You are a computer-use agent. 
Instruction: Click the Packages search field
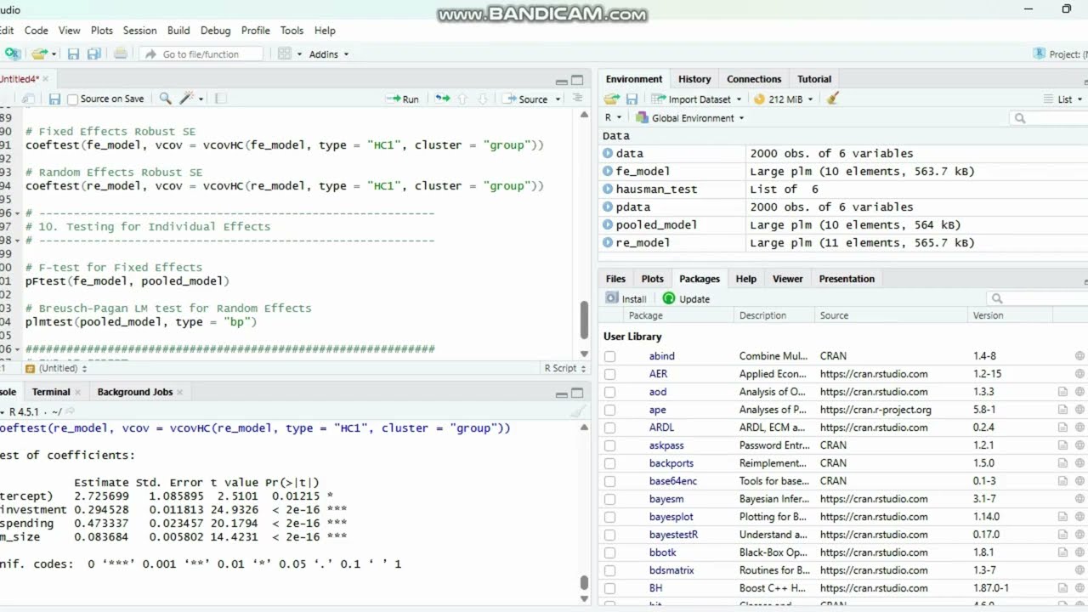(x=1037, y=298)
